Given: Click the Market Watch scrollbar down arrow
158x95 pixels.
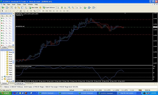Looking at the screenshot, I should [13, 45].
